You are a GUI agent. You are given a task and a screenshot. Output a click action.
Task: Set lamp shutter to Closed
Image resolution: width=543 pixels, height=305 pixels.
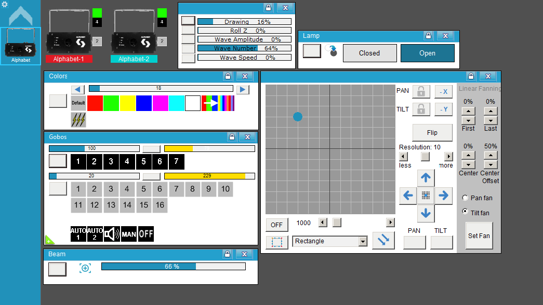(369, 53)
